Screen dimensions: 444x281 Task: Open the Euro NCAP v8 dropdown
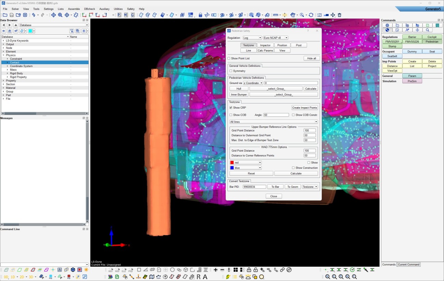pos(275,38)
